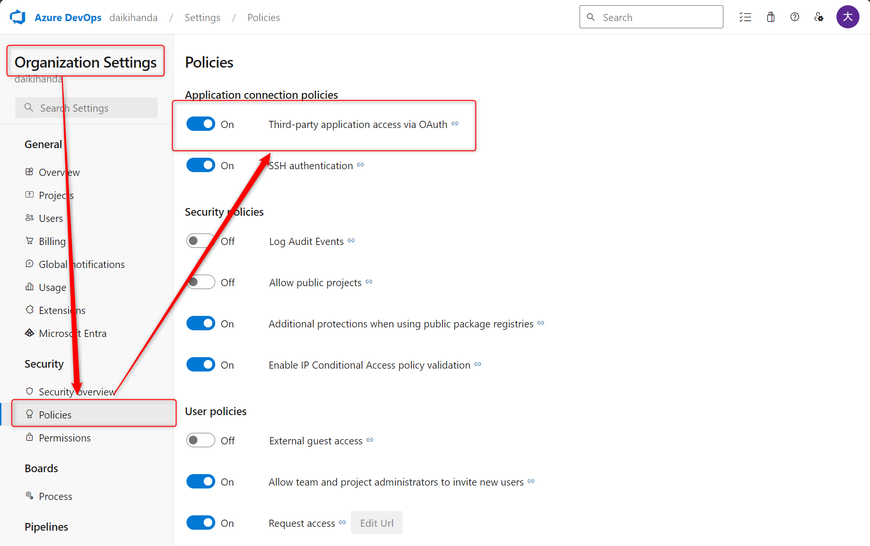Click link icon beside Request access
The width and height of the screenshot is (870, 546).
[342, 523]
